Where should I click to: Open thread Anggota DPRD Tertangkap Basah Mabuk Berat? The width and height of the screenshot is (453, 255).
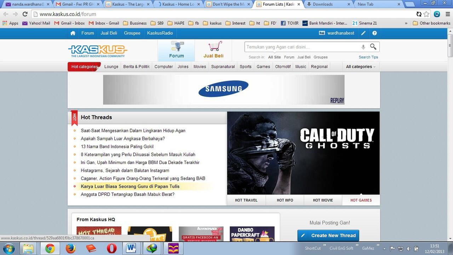coord(127,194)
